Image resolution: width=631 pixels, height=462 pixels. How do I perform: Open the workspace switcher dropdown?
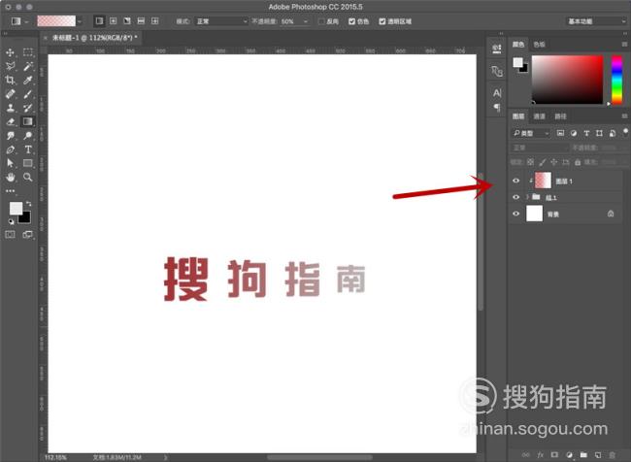coord(595,21)
